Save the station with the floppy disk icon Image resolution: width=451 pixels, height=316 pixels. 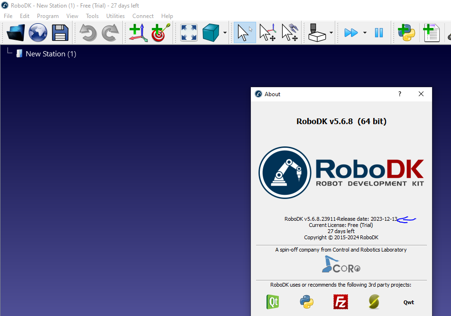tap(60, 33)
